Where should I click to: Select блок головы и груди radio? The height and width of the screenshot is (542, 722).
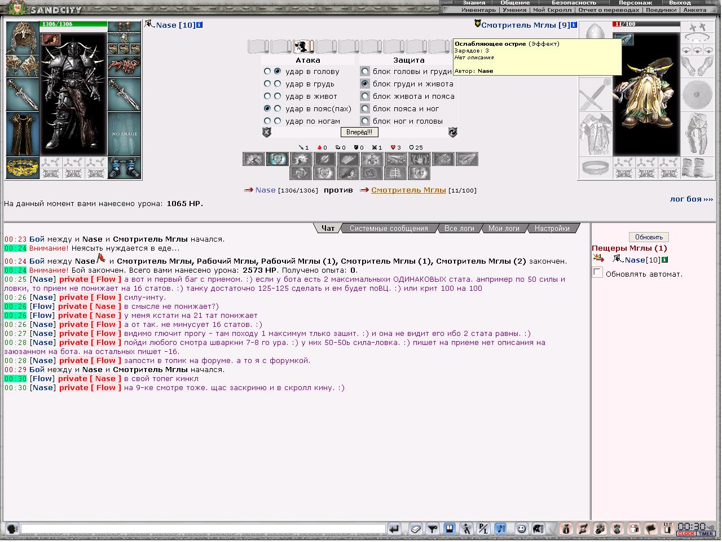pyautogui.click(x=365, y=71)
